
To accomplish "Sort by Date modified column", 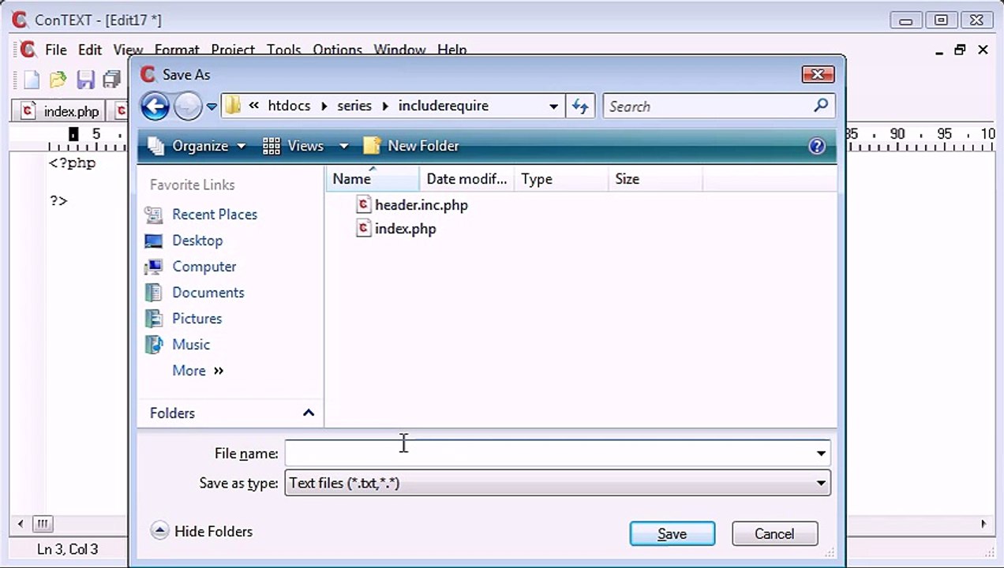I will point(466,179).
